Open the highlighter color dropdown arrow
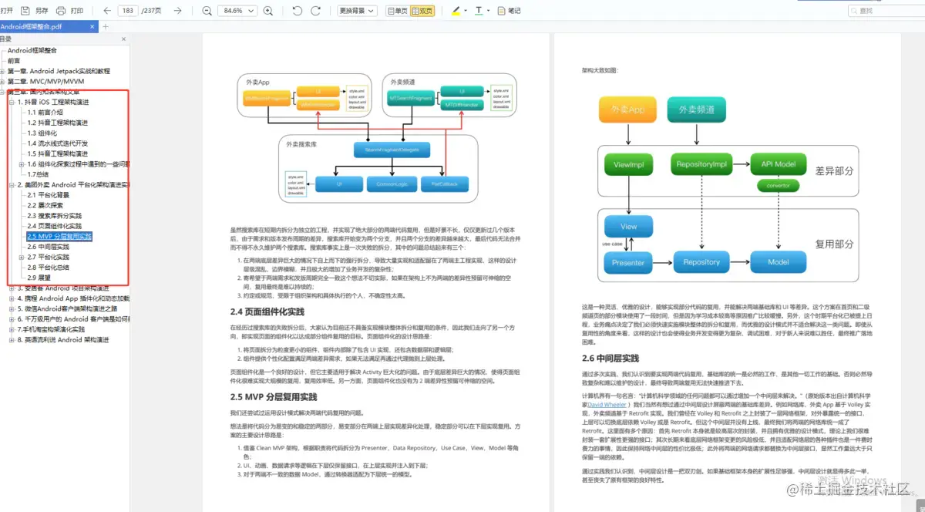Image resolution: width=925 pixels, height=512 pixels. [x=466, y=11]
